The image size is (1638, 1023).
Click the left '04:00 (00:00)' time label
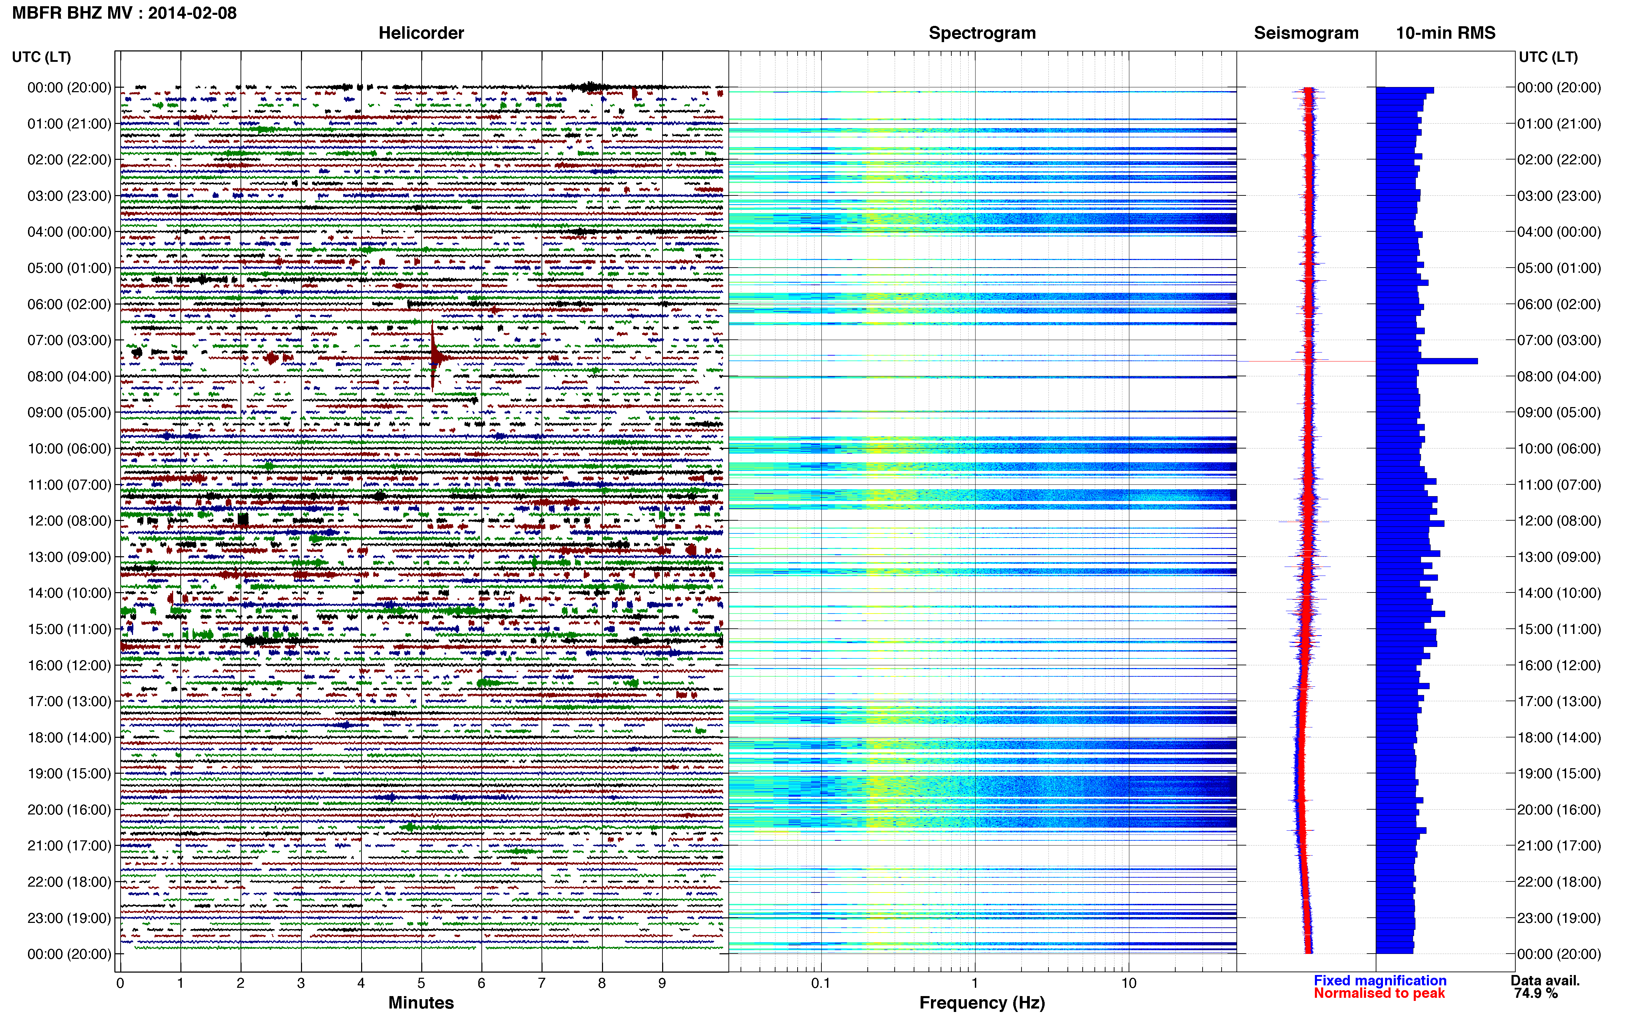click(69, 232)
